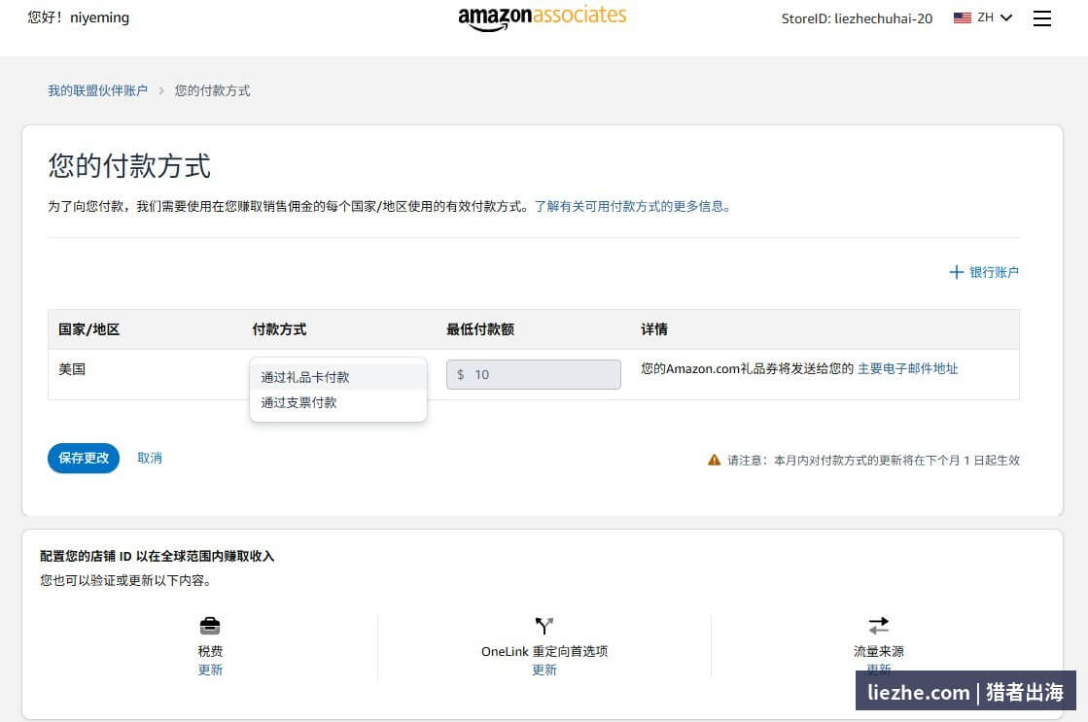Image resolution: width=1088 pixels, height=722 pixels.
Task: Click the 流量来源 label
Action: (x=878, y=651)
